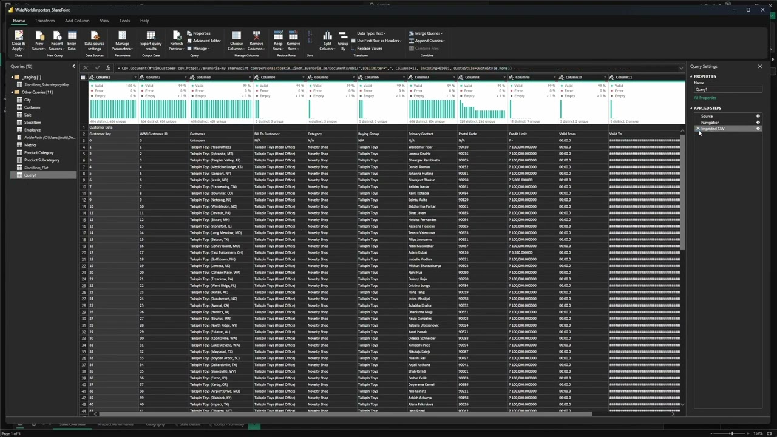The image size is (777, 437).
Task: Sort ascending using the ribbon sort icon
Action: tap(310, 34)
